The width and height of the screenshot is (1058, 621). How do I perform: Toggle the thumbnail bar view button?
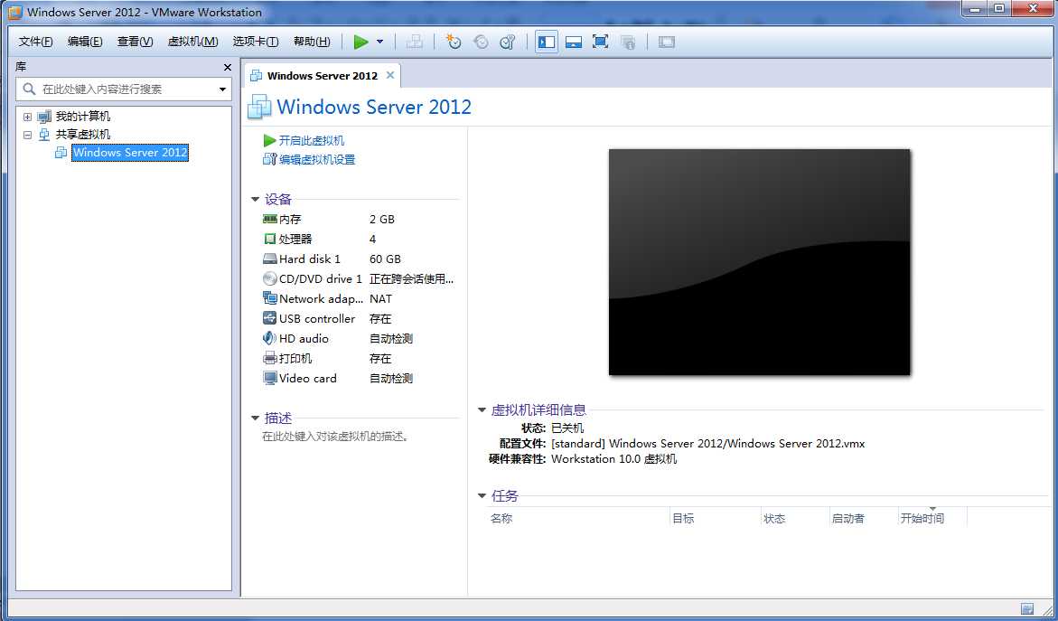574,42
